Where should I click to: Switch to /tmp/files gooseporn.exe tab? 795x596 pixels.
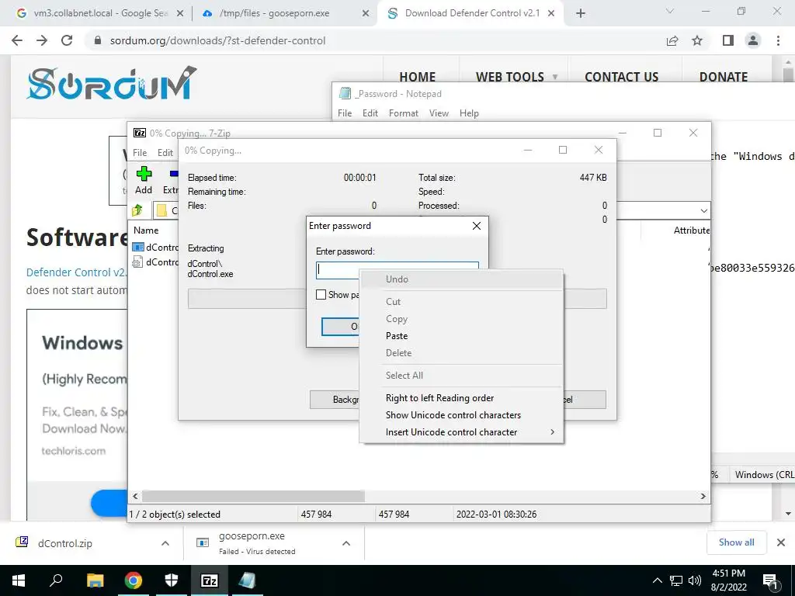coord(283,13)
